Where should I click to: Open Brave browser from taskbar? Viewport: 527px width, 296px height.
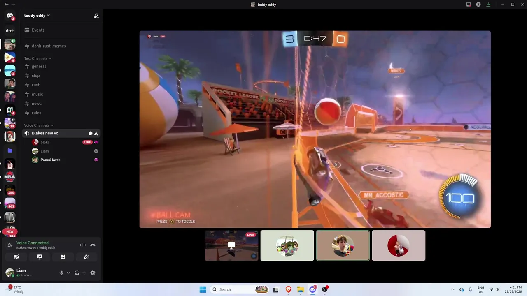(x=288, y=289)
